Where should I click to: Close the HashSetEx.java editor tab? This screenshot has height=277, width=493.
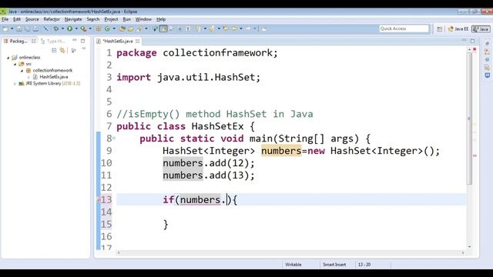click(137, 41)
